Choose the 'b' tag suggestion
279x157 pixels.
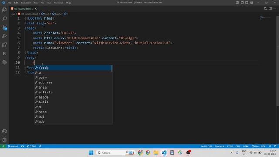click(73, 107)
